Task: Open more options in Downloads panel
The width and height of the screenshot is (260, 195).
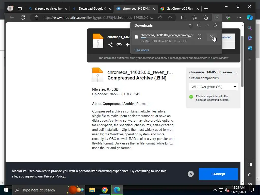Action: point(207,25)
